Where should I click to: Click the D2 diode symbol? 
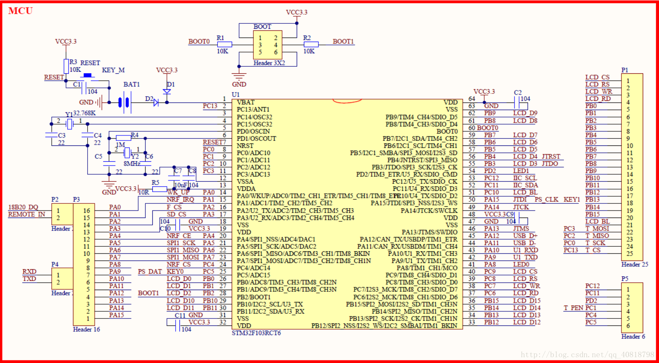pos(156,103)
